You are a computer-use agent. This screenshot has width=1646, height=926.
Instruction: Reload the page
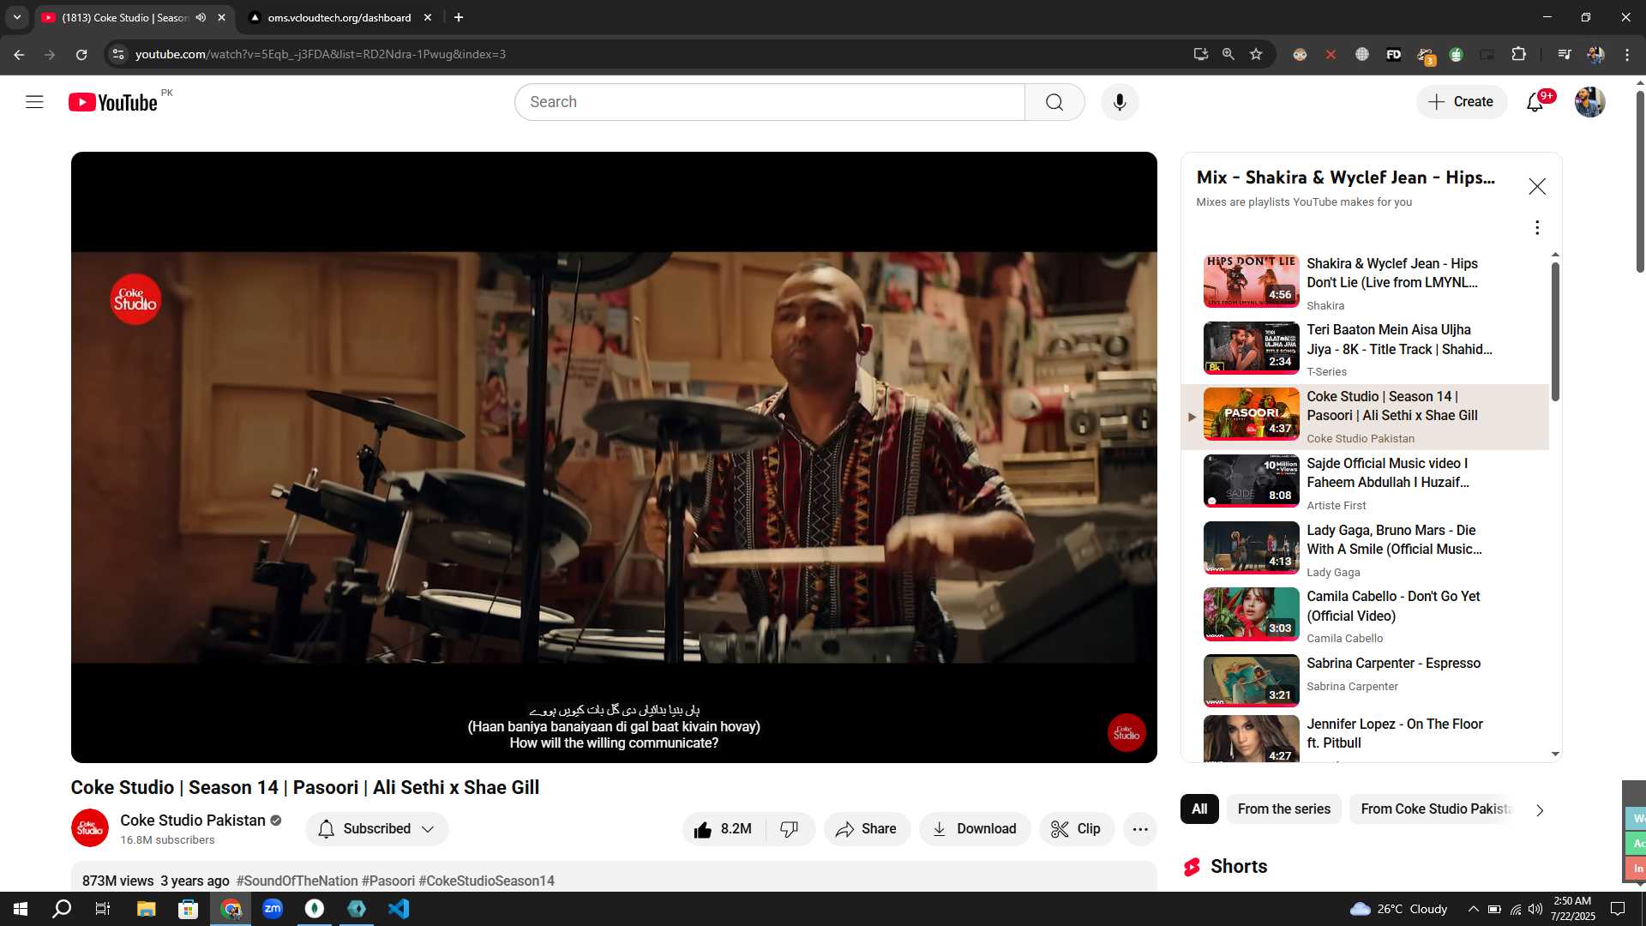[x=81, y=54]
